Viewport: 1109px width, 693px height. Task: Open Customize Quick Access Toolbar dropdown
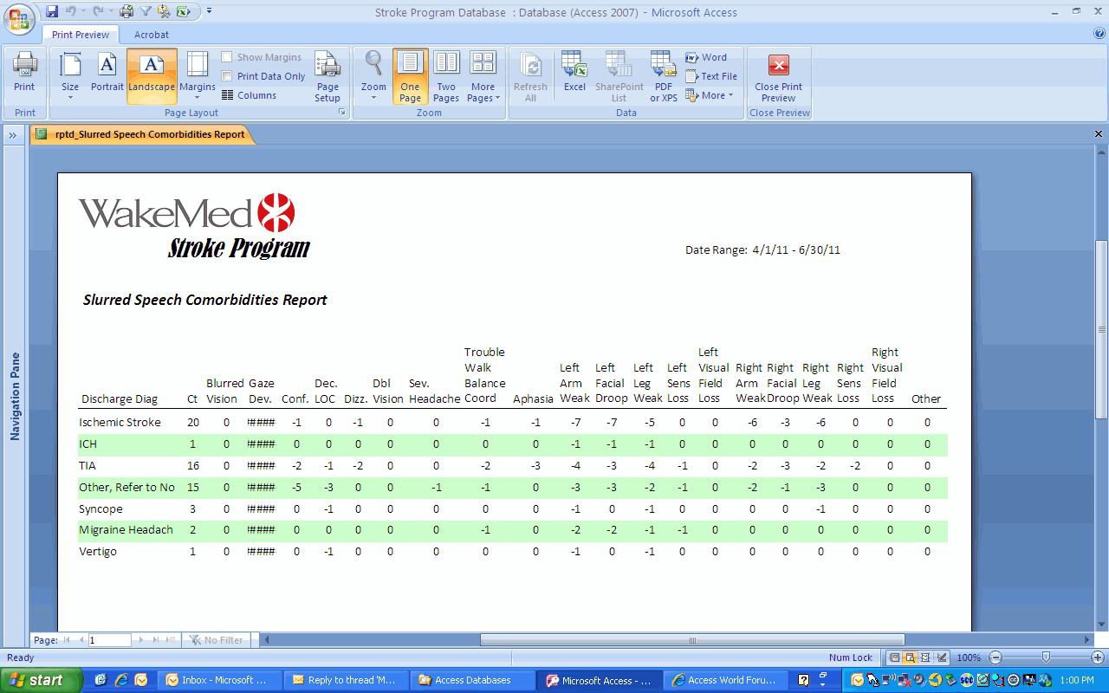click(210, 12)
